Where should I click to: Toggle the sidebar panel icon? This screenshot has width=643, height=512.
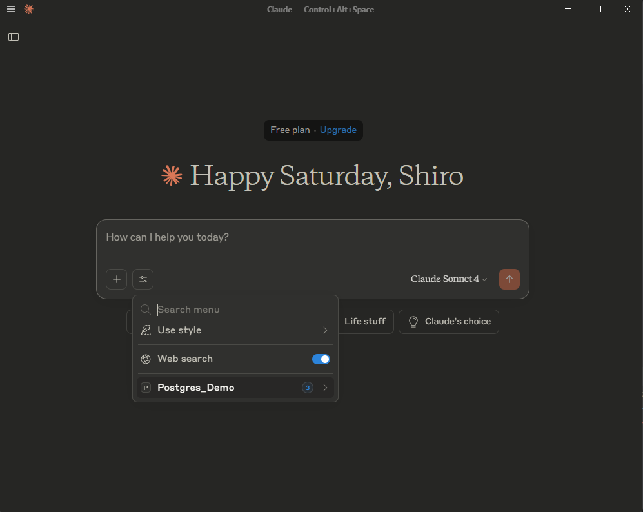(14, 37)
